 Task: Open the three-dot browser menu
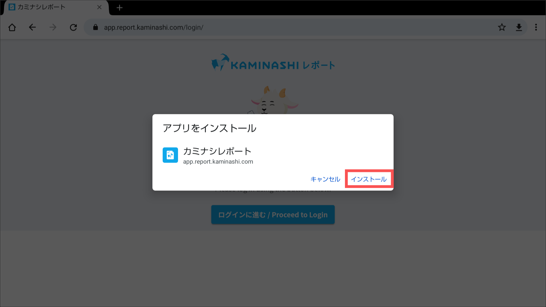point(536,27)
